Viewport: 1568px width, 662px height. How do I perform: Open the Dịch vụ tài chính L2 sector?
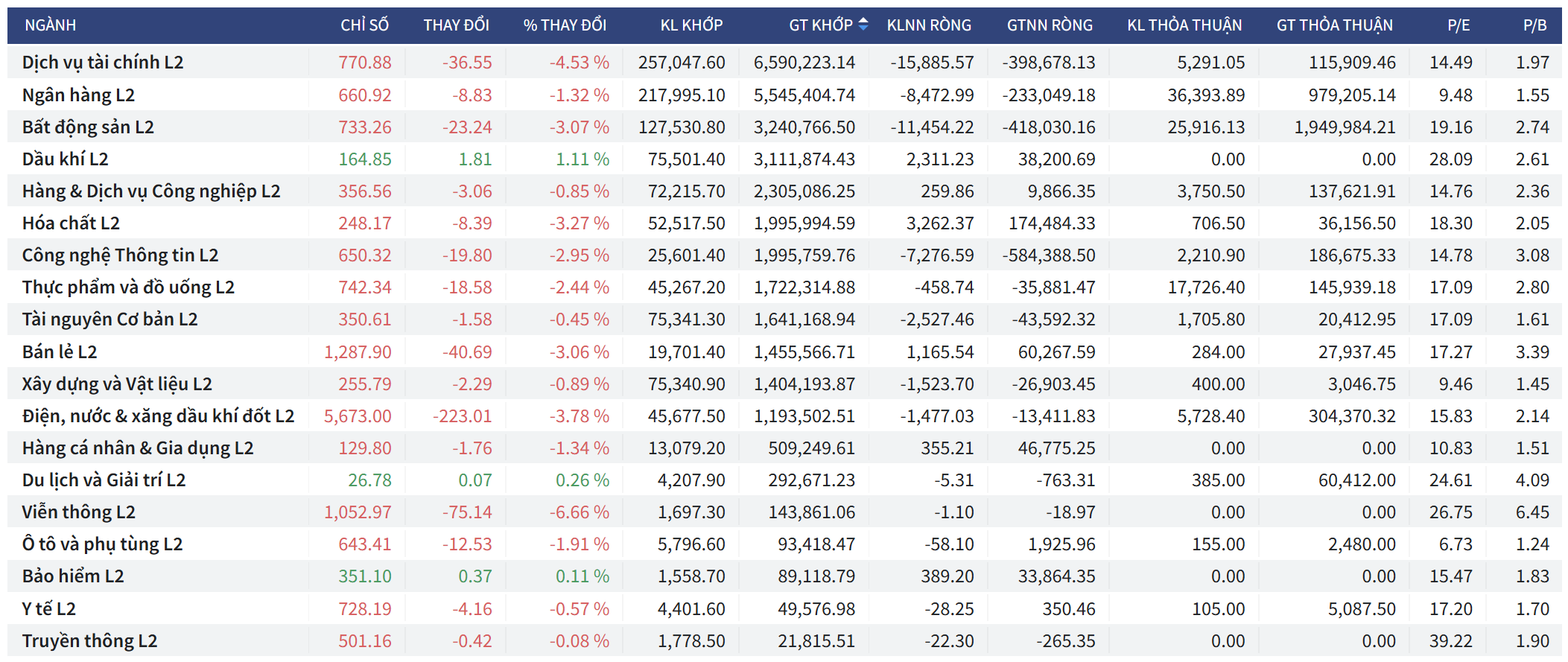point(103,63)
